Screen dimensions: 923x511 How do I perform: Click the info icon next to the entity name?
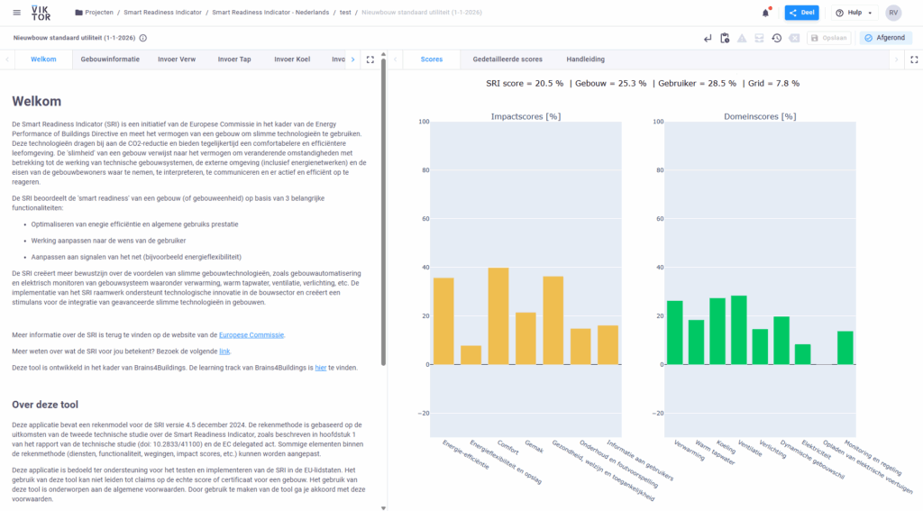click(143, 38)
